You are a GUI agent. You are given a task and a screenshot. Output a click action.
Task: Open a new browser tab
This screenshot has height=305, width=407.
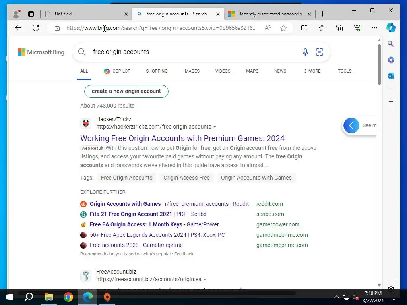[x=323, y=14]
